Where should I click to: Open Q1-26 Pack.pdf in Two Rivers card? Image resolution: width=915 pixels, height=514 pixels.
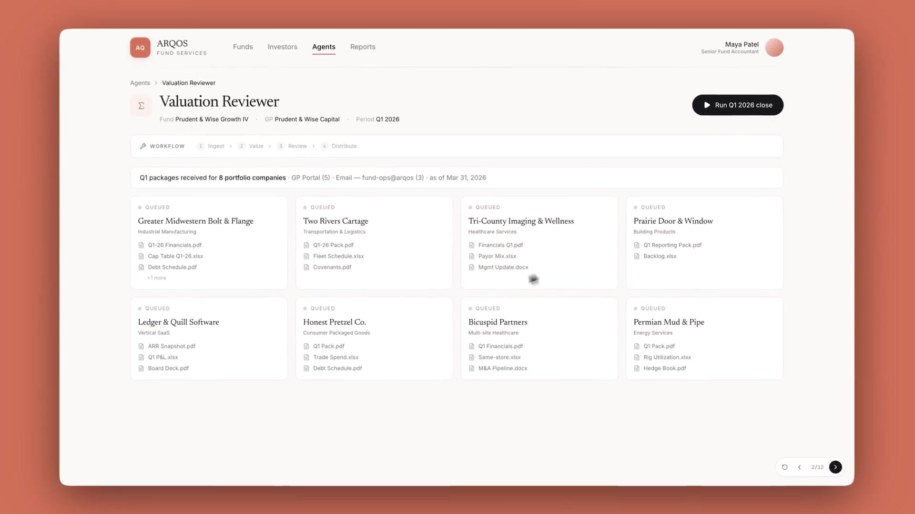[x=333, y=245]
